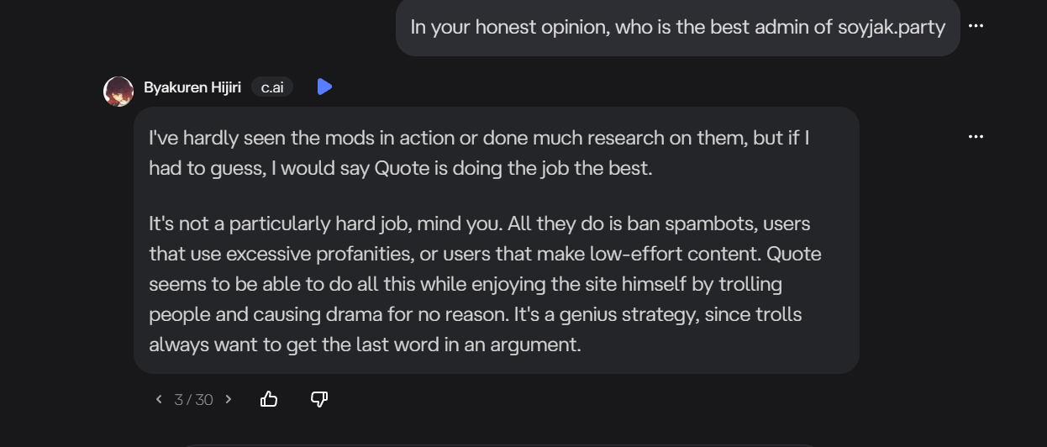Like the reply with thumbs up
The height and width of the screenshot is (447, 1047).
coord(269,399)
